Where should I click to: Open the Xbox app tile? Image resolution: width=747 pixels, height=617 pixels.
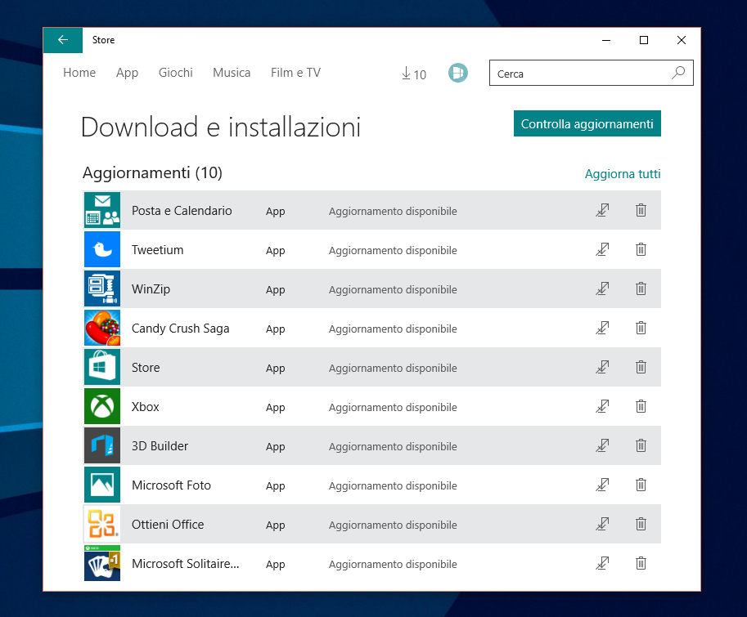click(102, 406)
